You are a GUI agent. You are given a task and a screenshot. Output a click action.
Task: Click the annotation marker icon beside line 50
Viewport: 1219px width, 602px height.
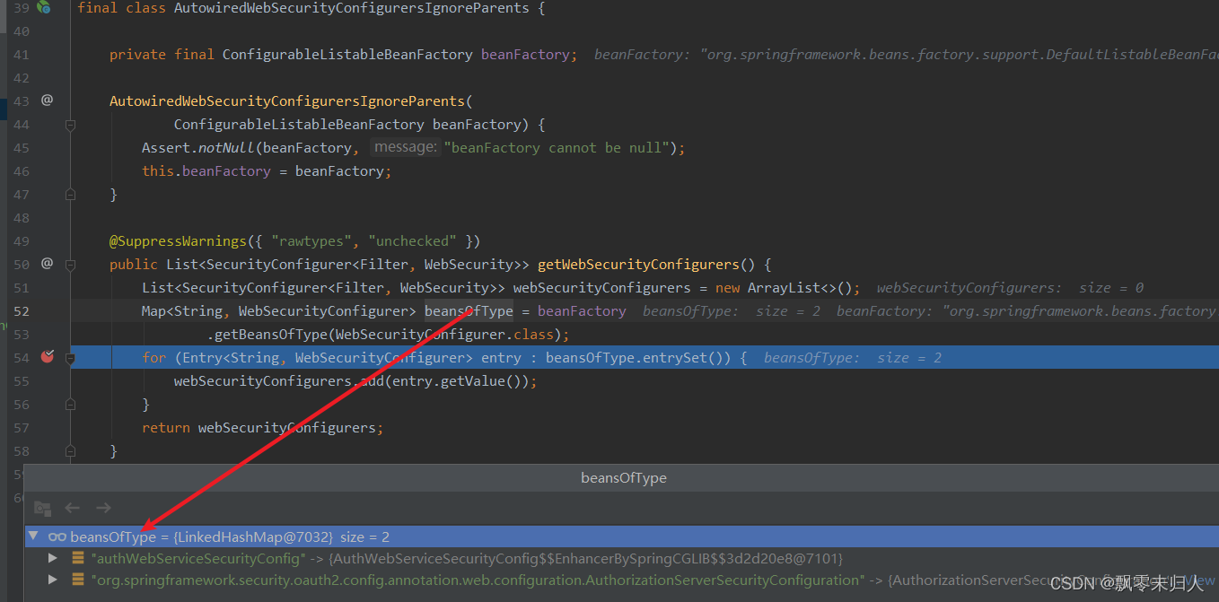47,264
